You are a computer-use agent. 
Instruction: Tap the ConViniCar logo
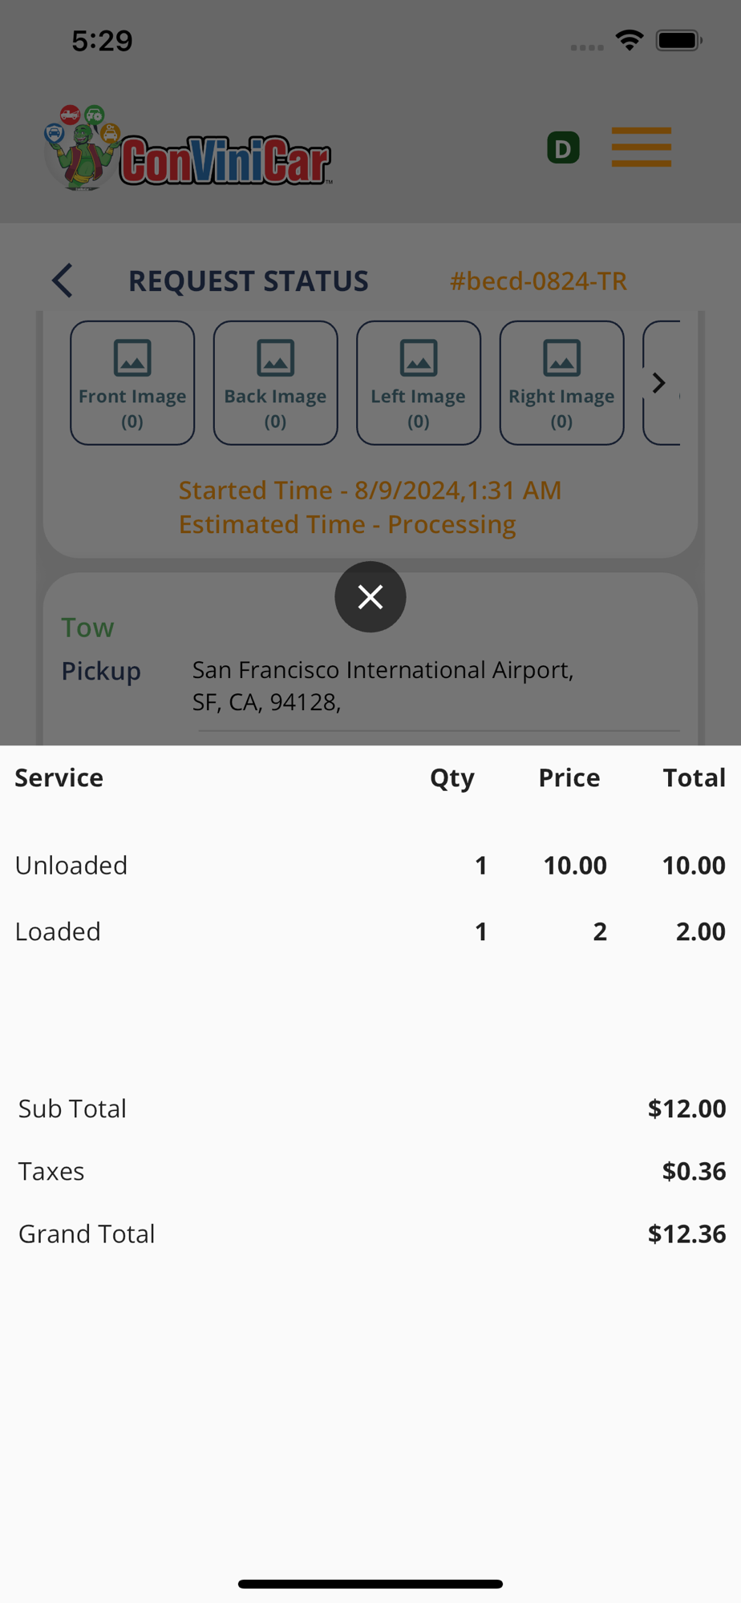pos(188,150)
